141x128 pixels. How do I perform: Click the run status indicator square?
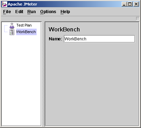click(x=138, y=19)
